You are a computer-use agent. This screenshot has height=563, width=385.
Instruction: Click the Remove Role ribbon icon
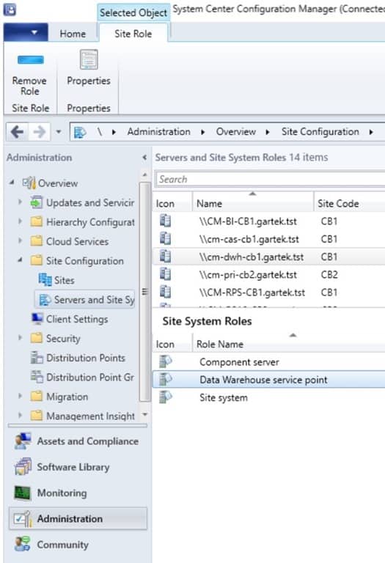[31, 59]
